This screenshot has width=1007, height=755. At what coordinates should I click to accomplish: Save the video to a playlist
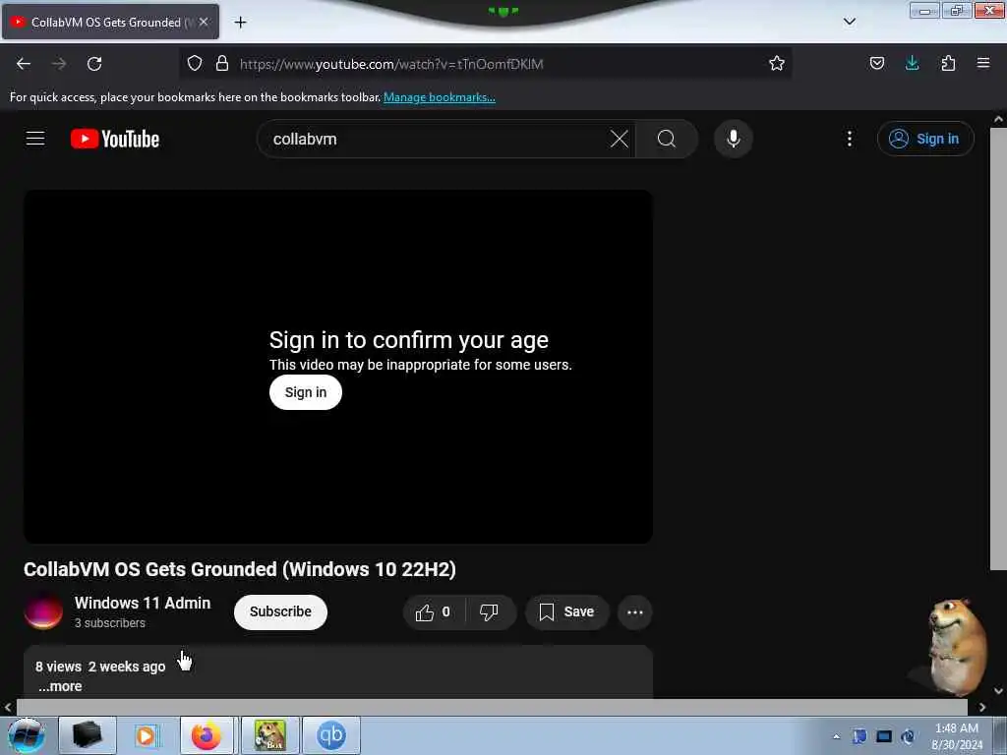point(566,612)
